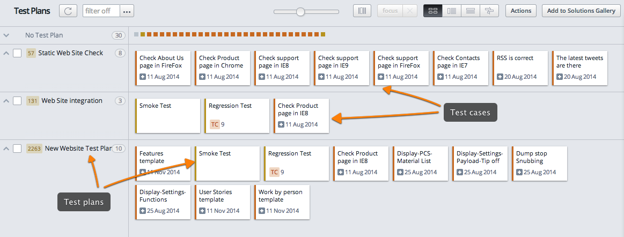Click plus icon on latest tweets card
Image resolution: width=624 pixels, height=237 pixels.
[x=560, y=77]
